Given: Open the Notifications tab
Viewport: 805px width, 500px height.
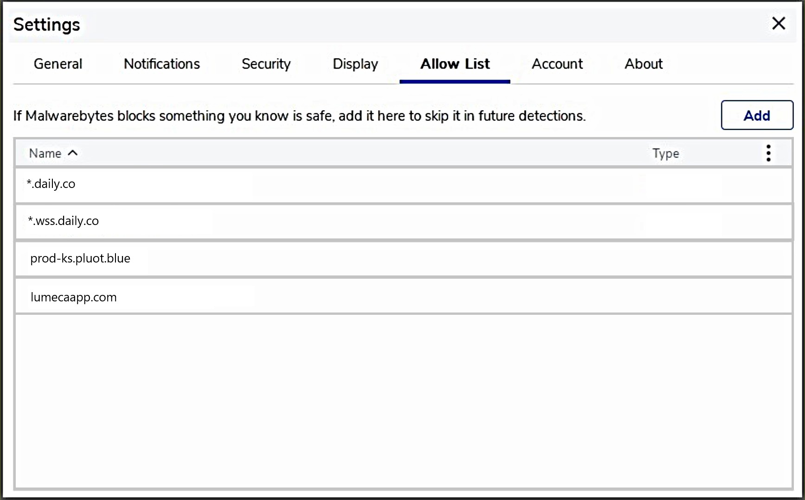Looking at the screenshot, I should tap(162, 64).
